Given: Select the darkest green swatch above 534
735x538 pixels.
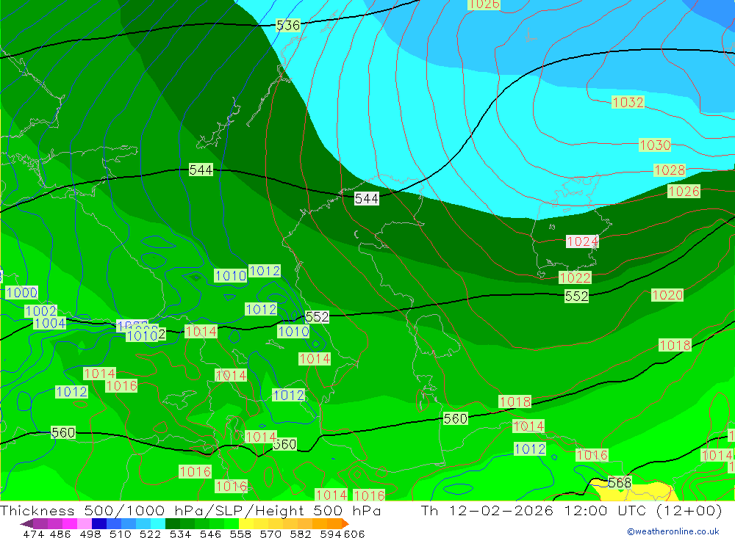Looking at the screenshot, I should pos(173,523).
